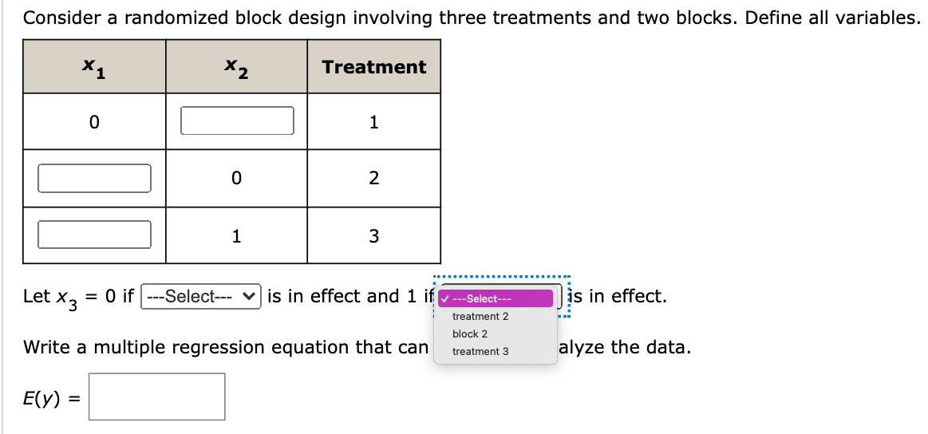The image size is (928, 434).
Task: Focus the x1 input box in Treatment 2 row
Action: click(x=94, y=178)
